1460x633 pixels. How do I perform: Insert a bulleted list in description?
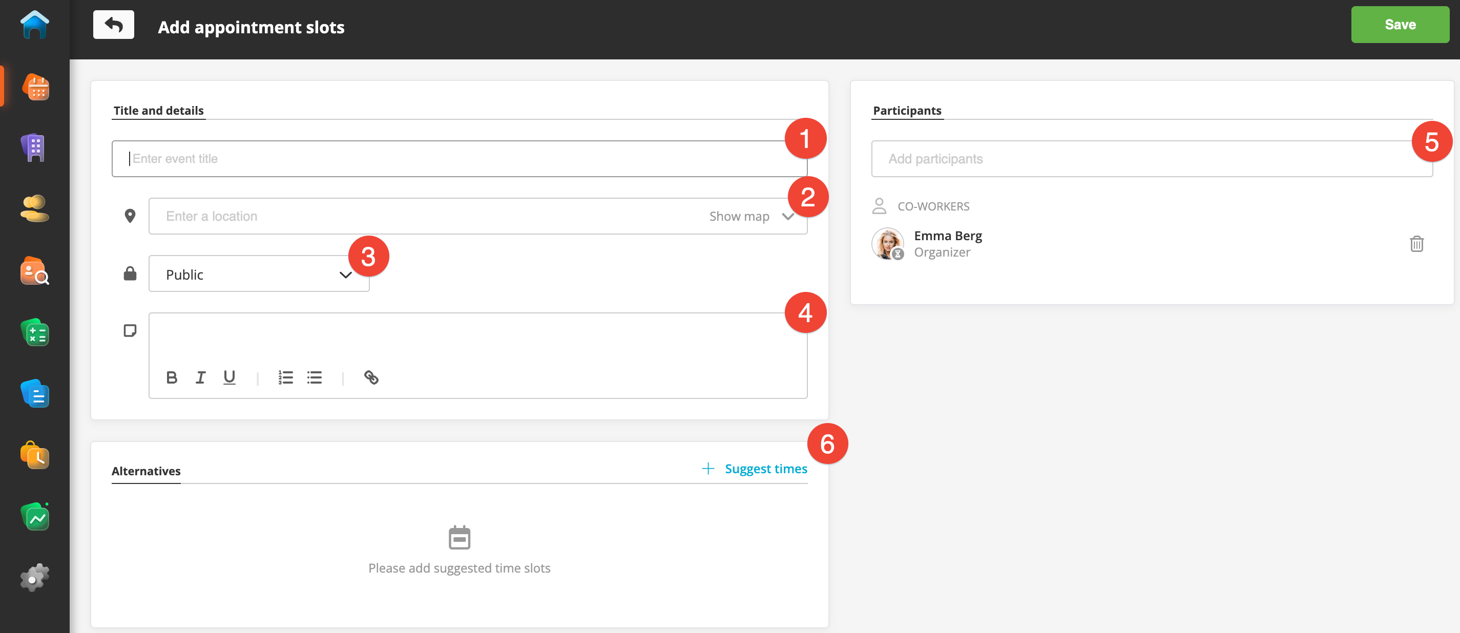click(x=315, y=377)
